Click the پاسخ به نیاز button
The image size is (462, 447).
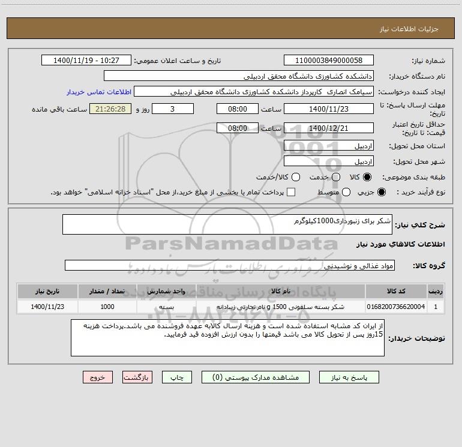pos(349,377)
